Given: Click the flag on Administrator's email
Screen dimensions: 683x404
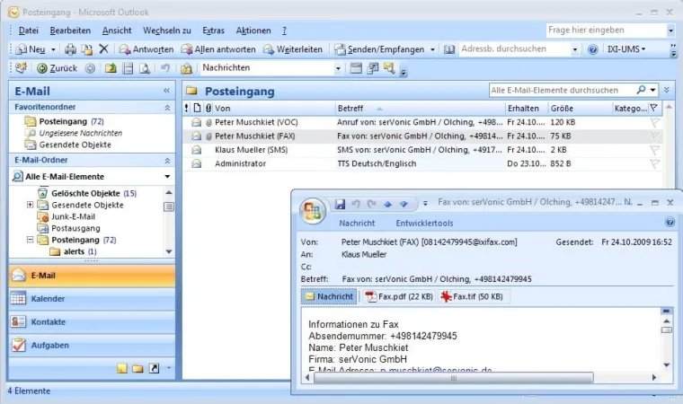Looking at the screenshot, I should click(x=654, y=164).
